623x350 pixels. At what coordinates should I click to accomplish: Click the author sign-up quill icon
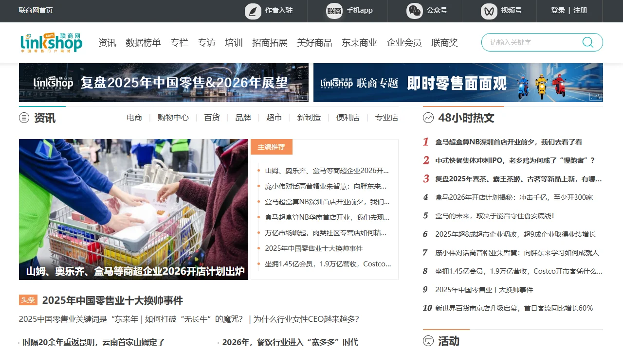click(x=253, y=11)
